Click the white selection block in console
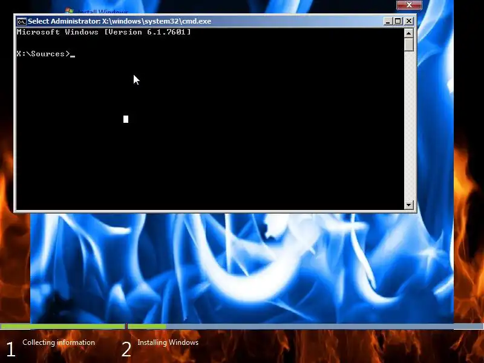This screenshot has width=484, height=363. pos(126,119)
